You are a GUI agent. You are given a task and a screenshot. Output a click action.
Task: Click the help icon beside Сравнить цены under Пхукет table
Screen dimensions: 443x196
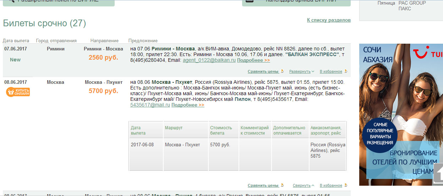click(x=282, y=185)
